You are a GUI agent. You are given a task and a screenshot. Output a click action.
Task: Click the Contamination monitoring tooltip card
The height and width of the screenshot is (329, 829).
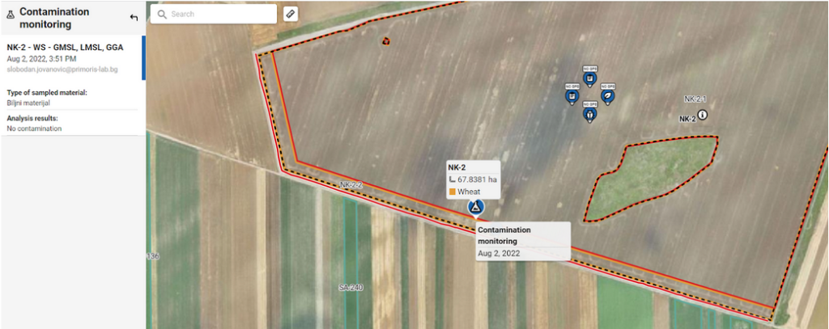pos(524,242)
